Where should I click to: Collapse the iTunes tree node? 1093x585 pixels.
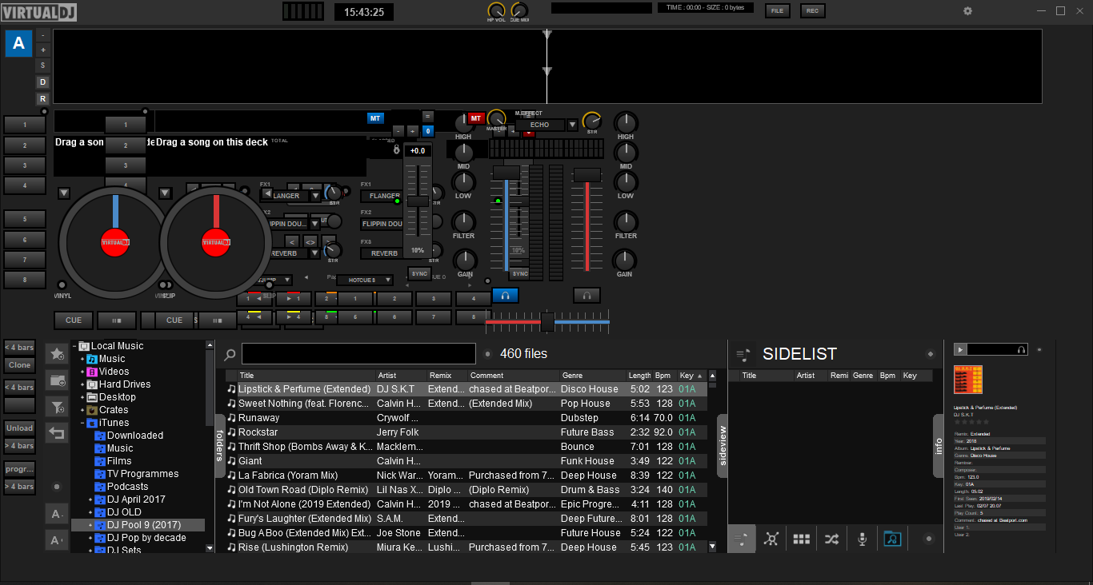tap(82, 423)
